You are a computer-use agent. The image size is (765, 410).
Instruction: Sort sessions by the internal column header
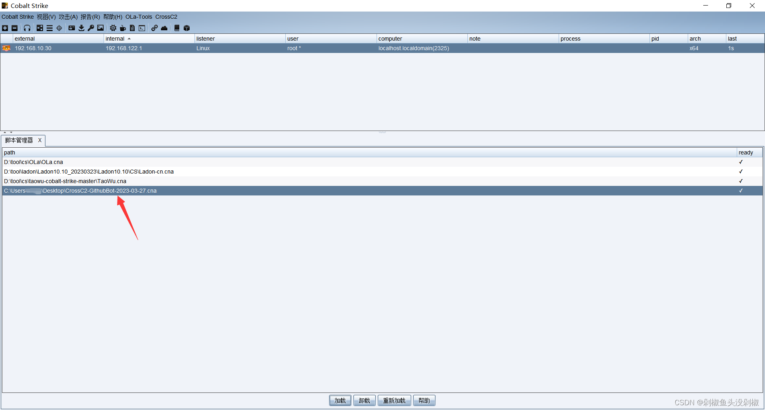pyautogui.click(x=149, y=39)
